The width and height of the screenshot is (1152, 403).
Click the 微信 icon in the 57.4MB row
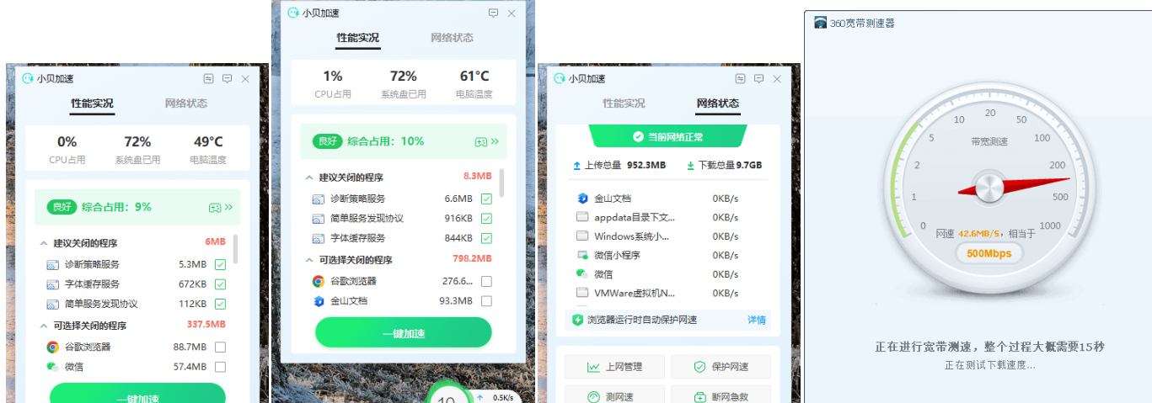tap(52, 367)
